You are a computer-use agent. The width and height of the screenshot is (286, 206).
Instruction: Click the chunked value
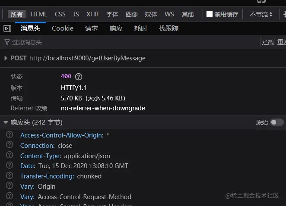pyautogui.click(x=89, y=176)
